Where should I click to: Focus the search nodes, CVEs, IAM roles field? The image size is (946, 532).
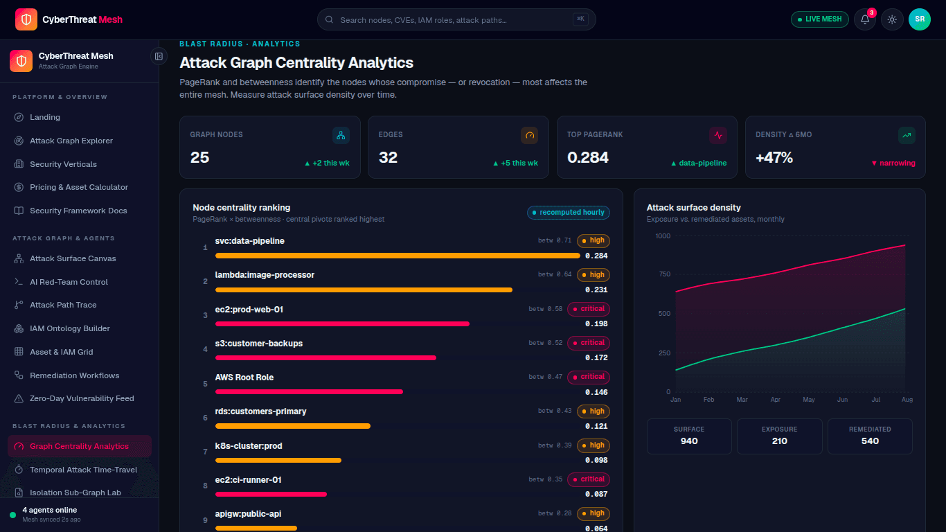pos(456,19)
